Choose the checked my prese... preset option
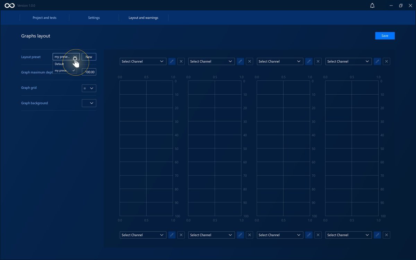 click(x=65, y=70)
